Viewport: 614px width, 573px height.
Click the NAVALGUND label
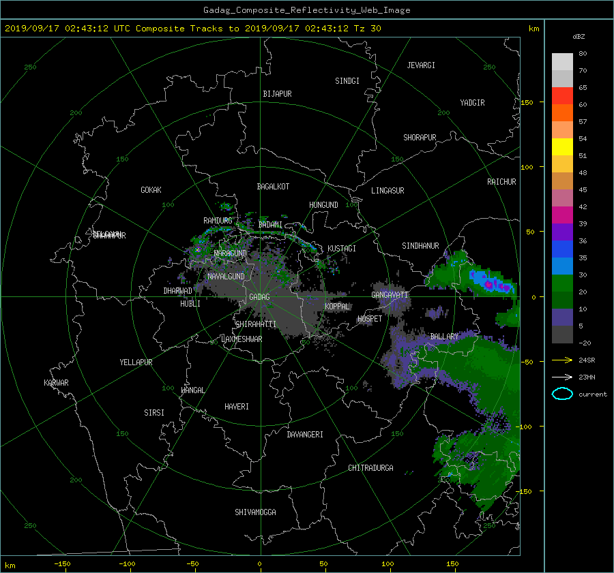pos(226,277)
